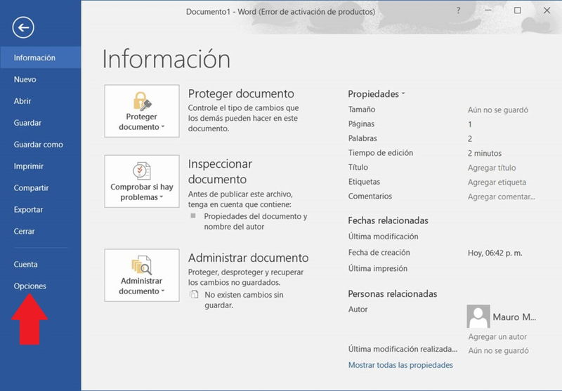The width and height of the screenshot is (562, 391).
Task: Select Compartir in left menu
Action: [31, 188]
